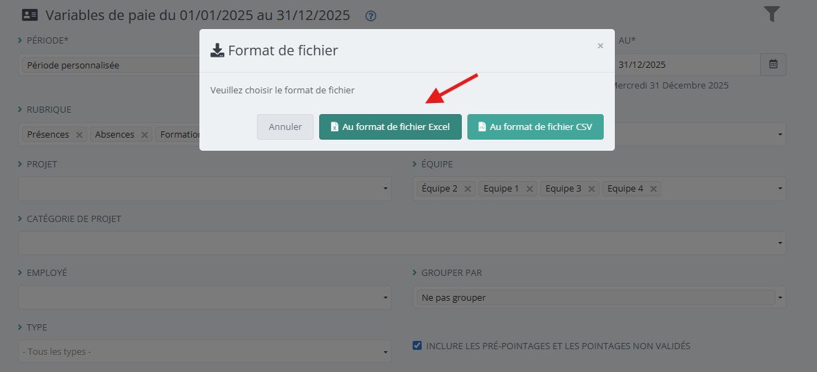This screenshot has height=372, width=817.
Task: Collapse the Catégorie de projet section chevron
Action: click(20, 219)
